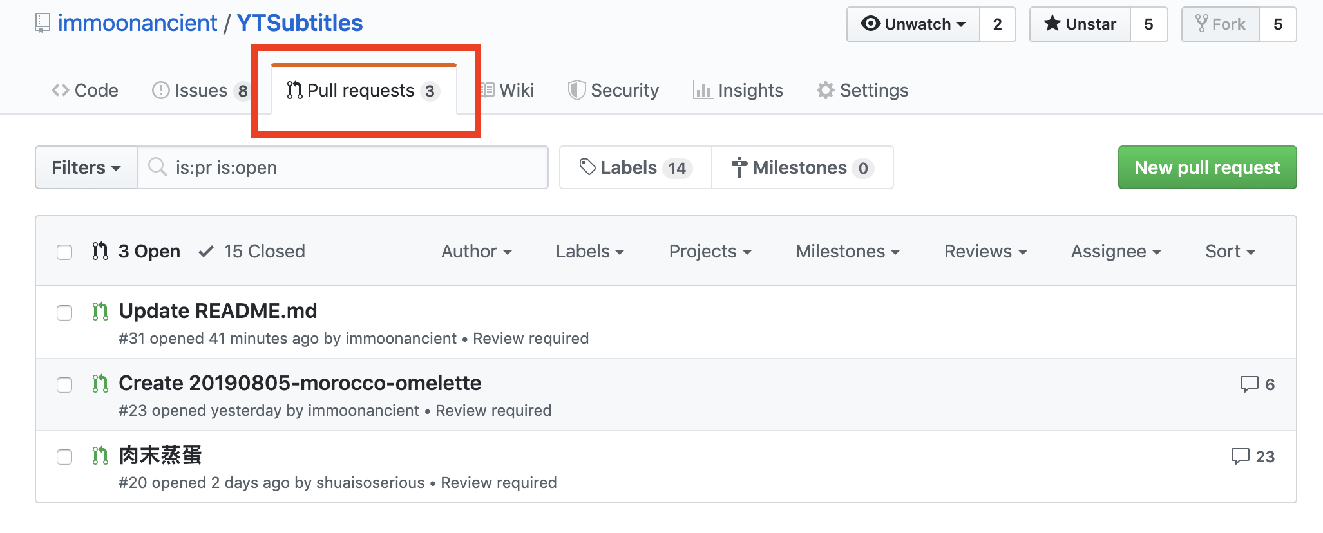Check the Update README.md checkbox
This screenshot has height=533, width=1323.
[x=64, y=313]
